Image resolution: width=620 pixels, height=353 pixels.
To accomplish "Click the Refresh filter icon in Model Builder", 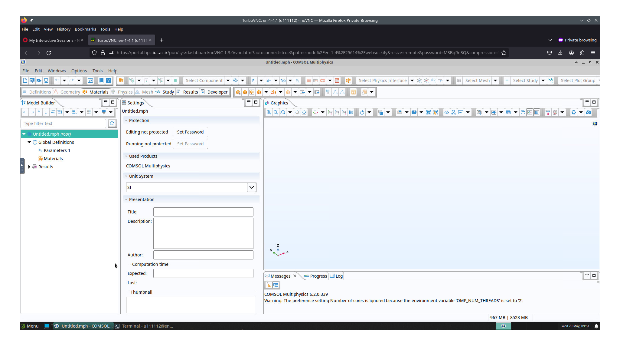I will [112, 123].
